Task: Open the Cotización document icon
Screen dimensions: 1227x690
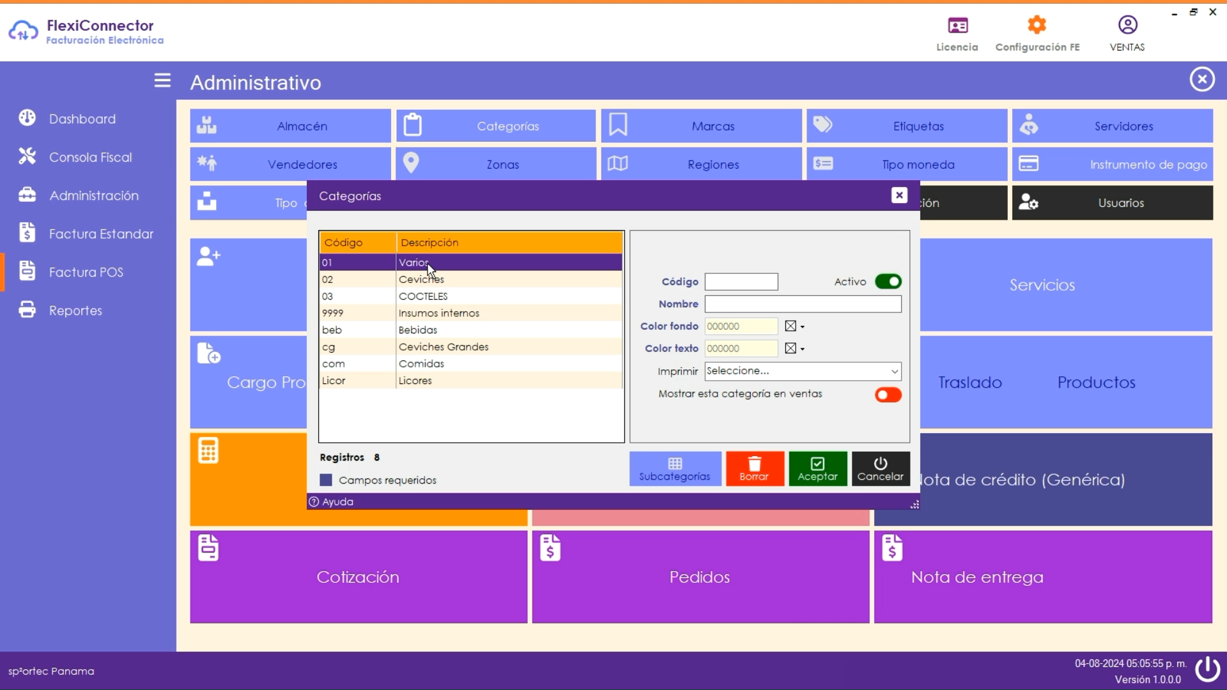Action: point(208,548)
